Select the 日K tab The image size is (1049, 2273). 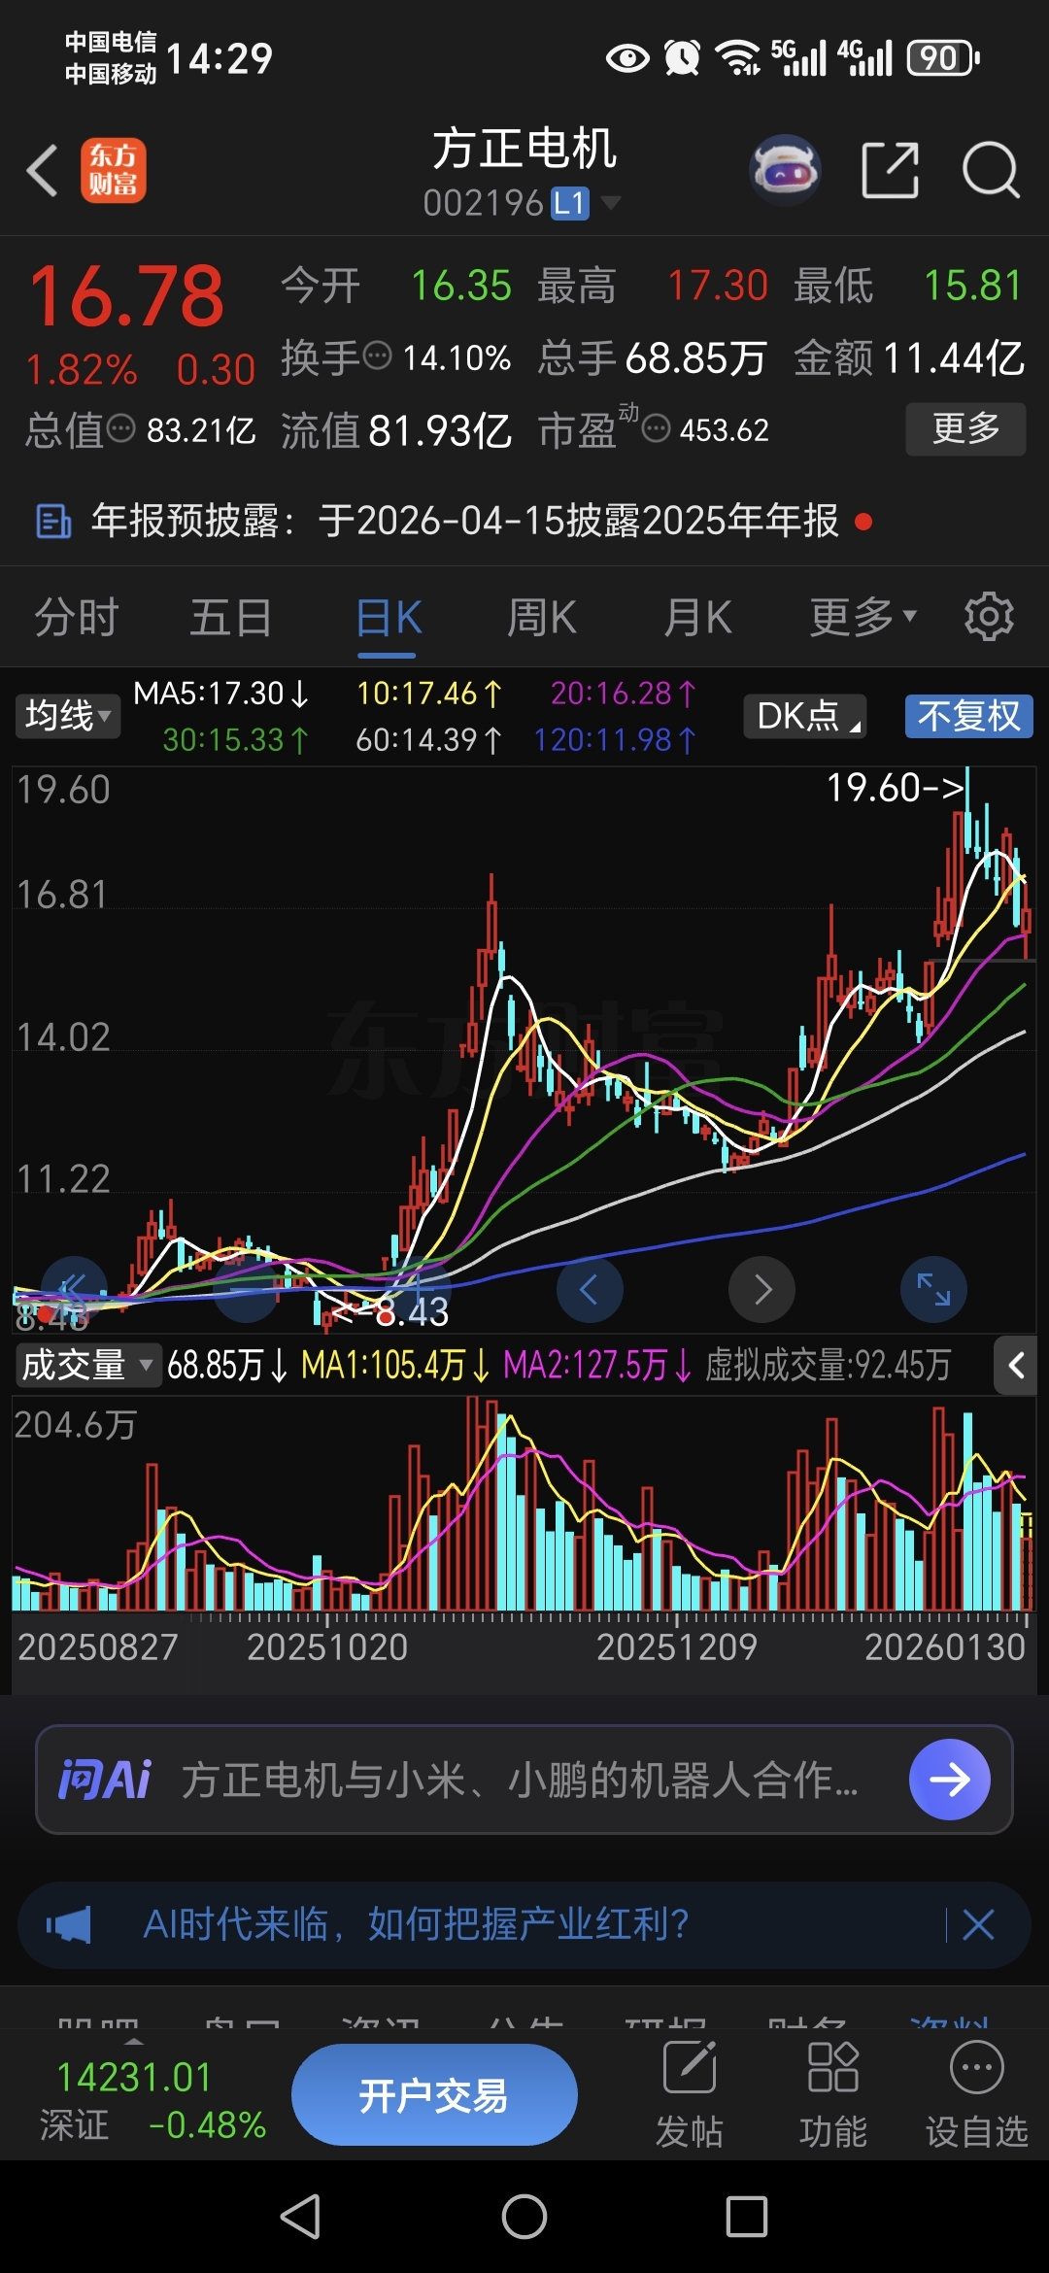(389, 618)
